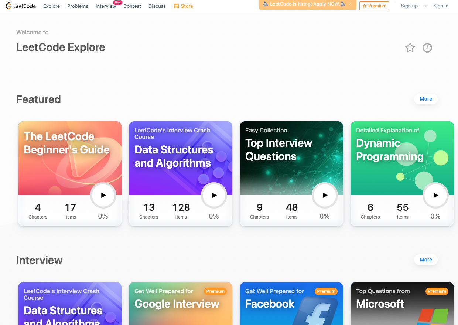Click the clock history icon
Screen dimensions: 458x325
(427, 48)
